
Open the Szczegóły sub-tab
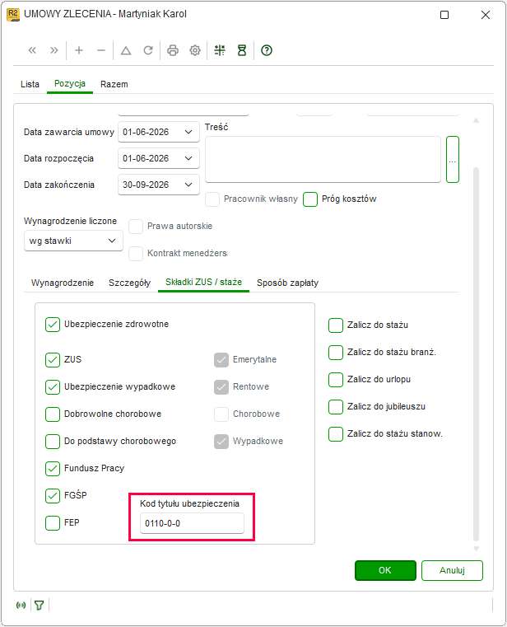point(129,283)
